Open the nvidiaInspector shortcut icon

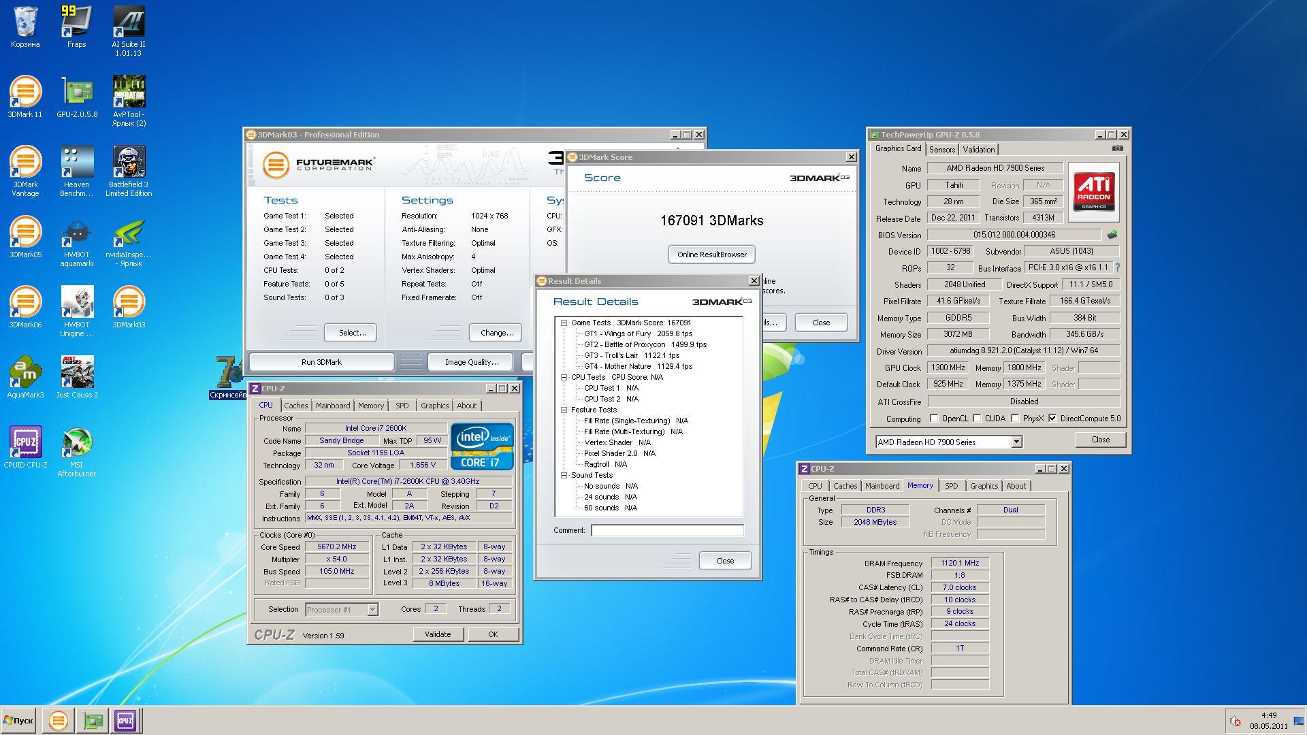pyautogui.click(x=129, y=242)
